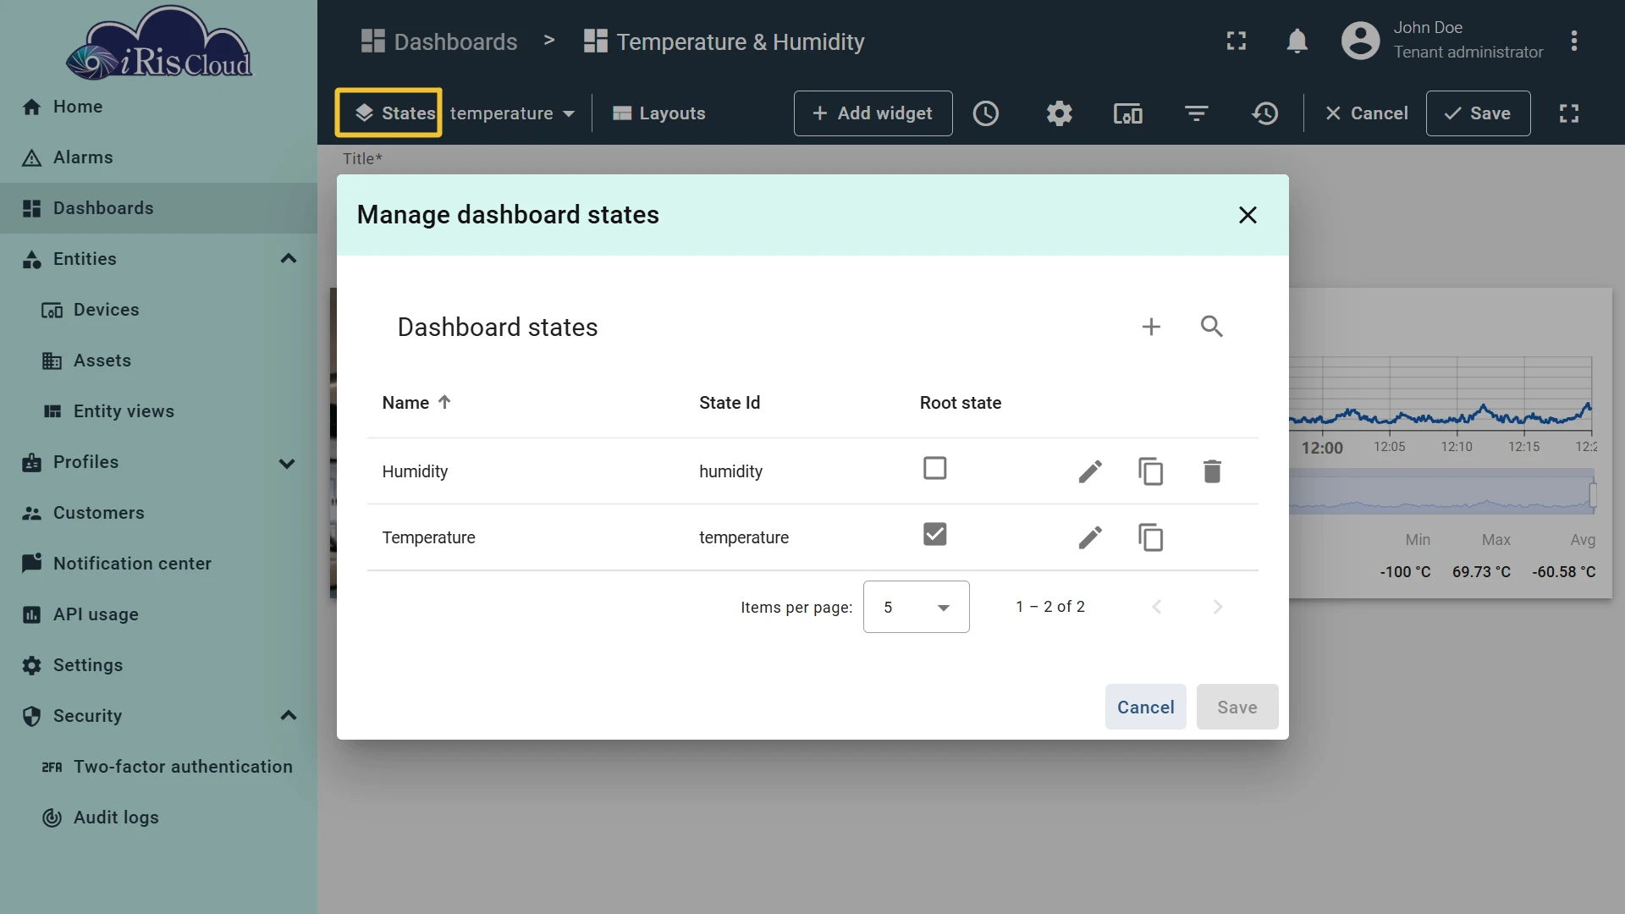Click the edit pencil for Humidity state
This screenshot has height=914, width=1625.
pos(1090,471)
